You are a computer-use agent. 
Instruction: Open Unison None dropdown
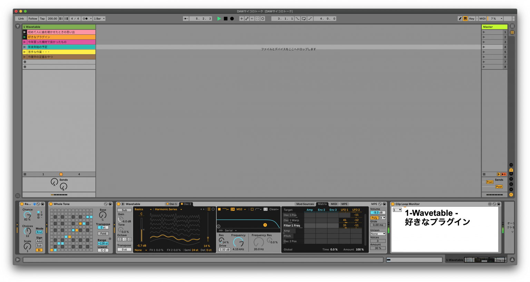click(x=378, y=234)
